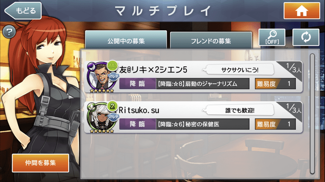
Task: Open the question mark help icon
Action: tap(9, 32)
